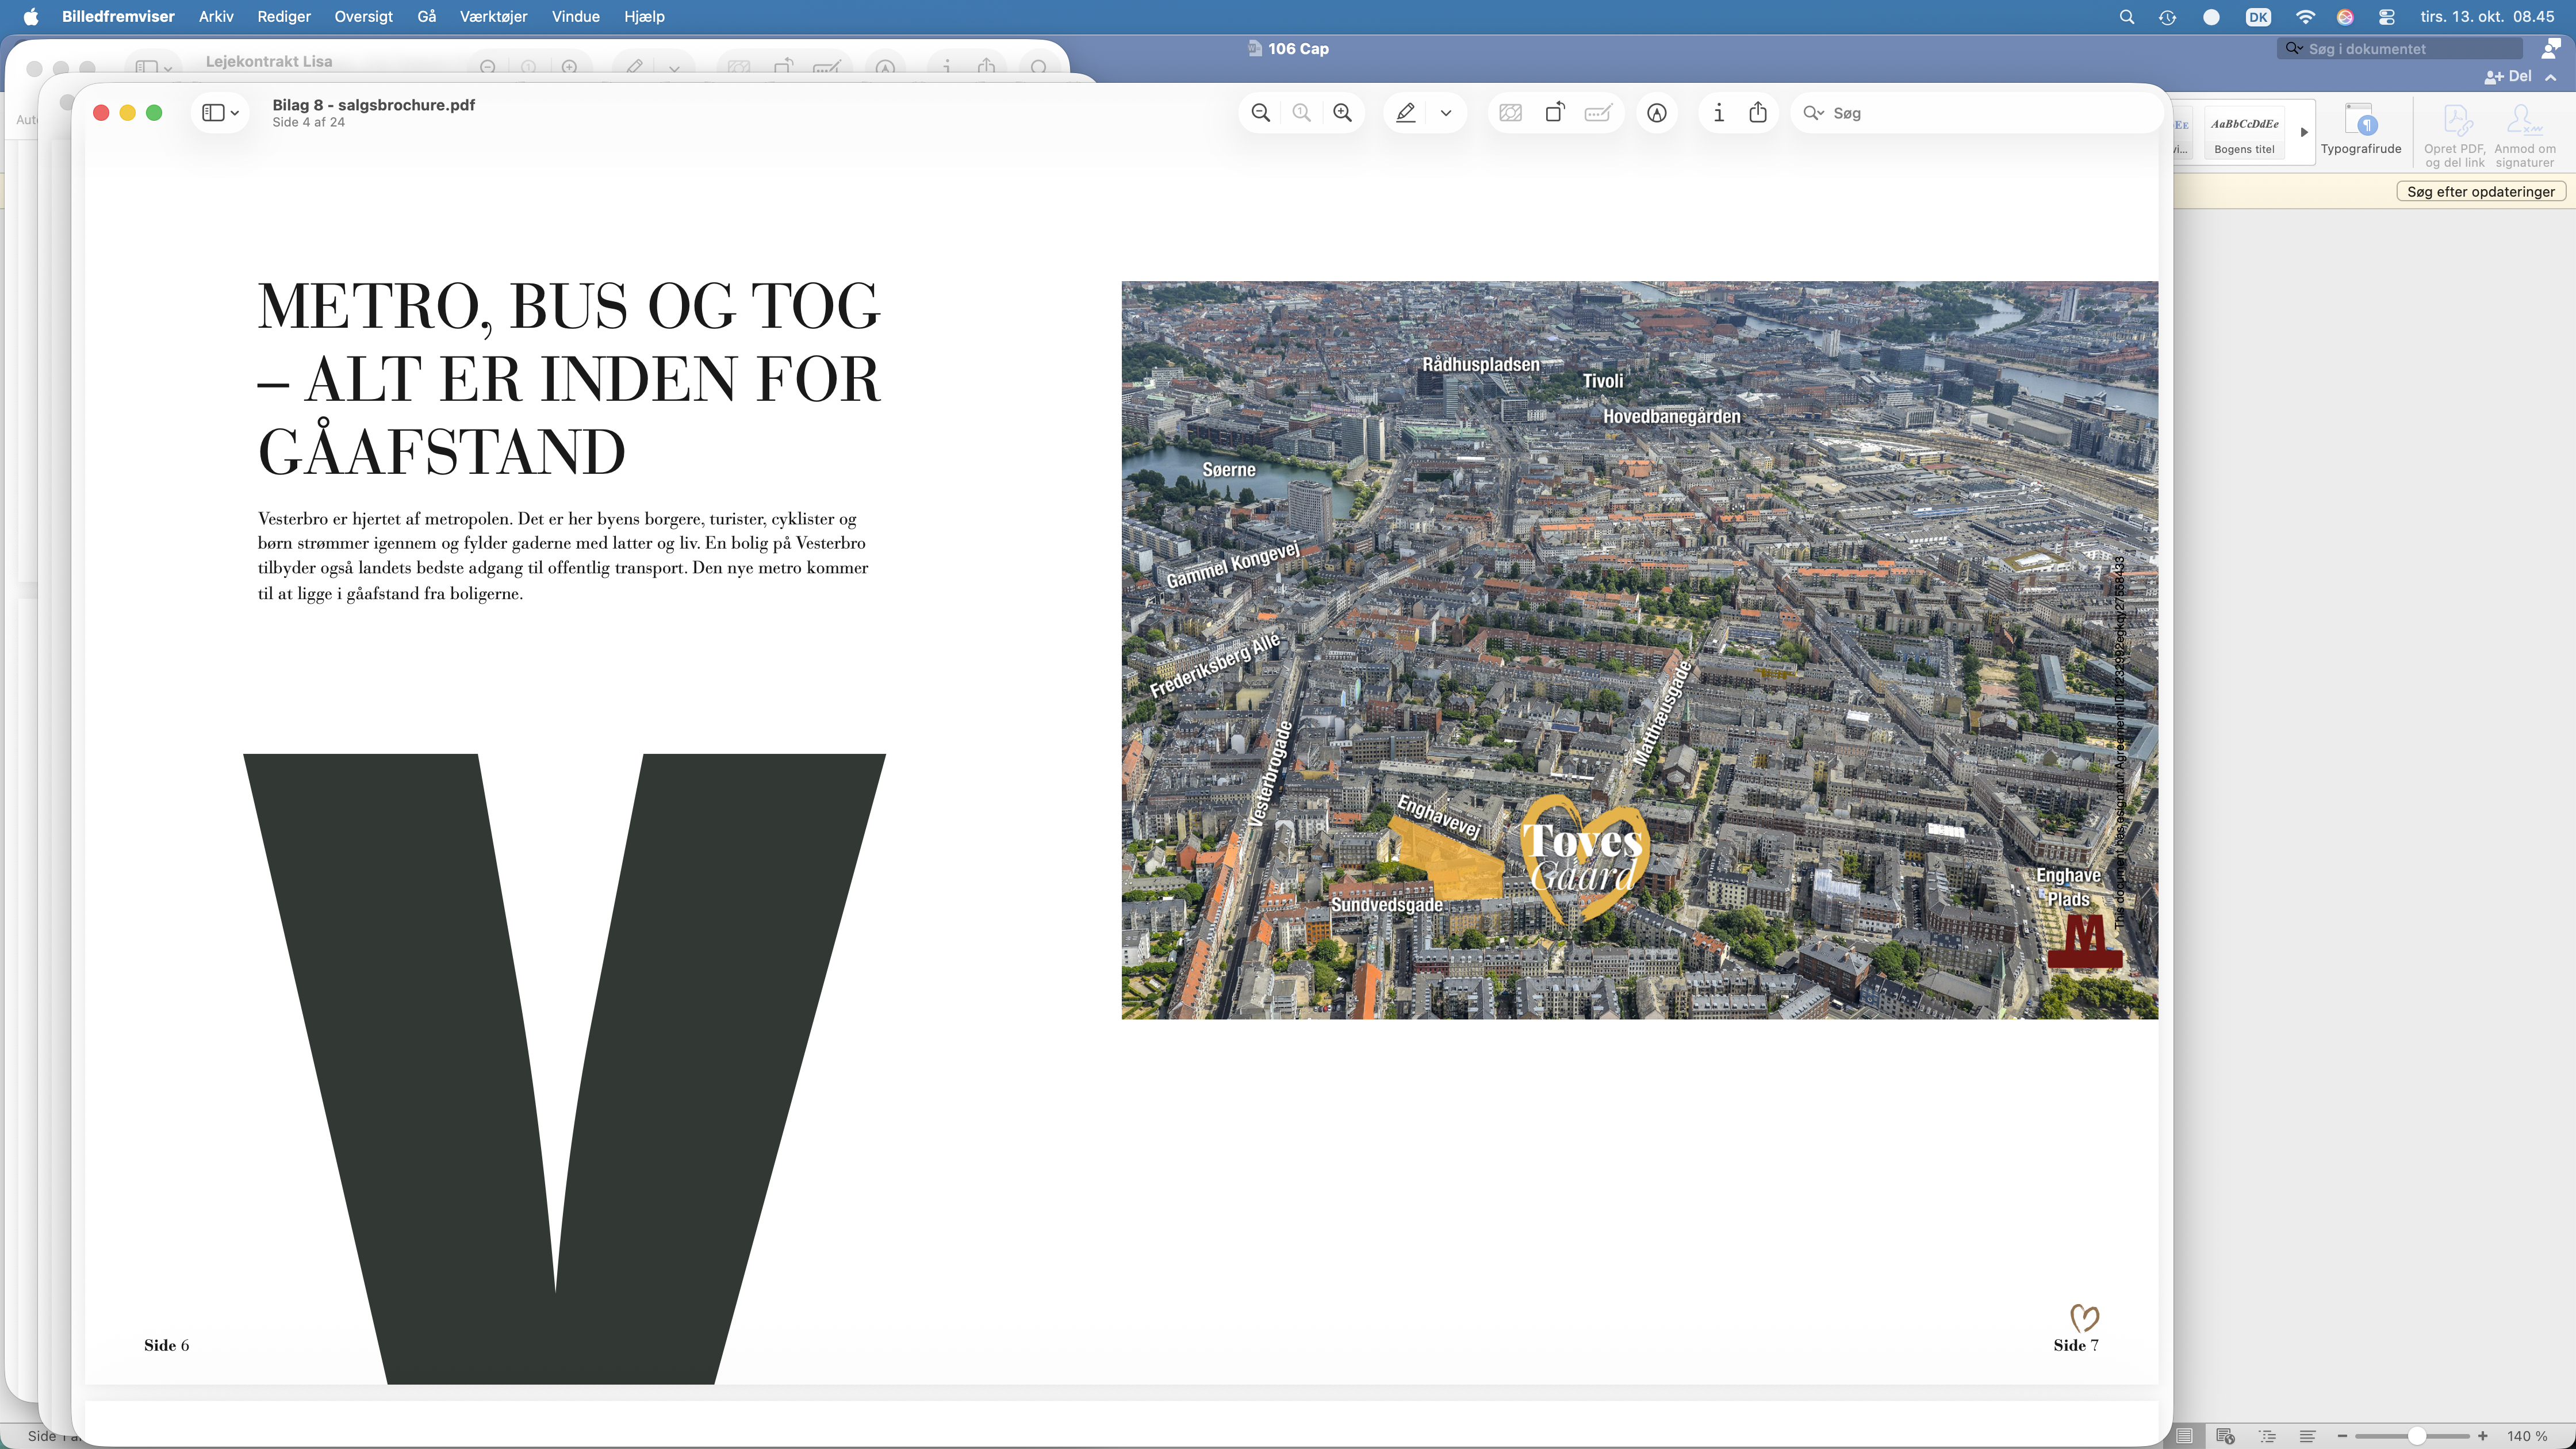The width and height of the screenshot is (2576, 1449).
Task: Select the highlight pen tool
Action: point(1405,113)
